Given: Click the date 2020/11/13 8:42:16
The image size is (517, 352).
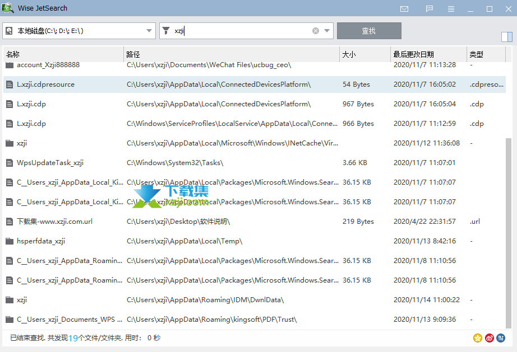Looking at the screenshot, I should point(424,241).
